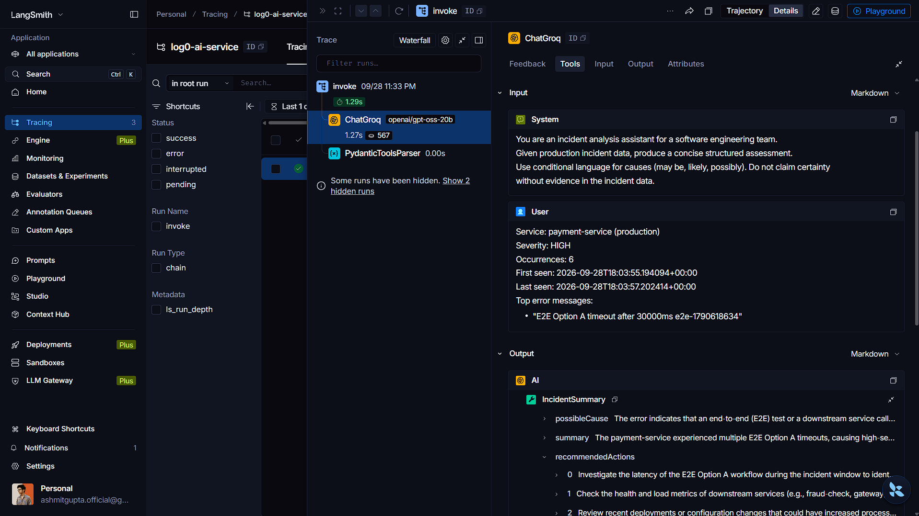Click the Filter runs input field

click(399, 63)
